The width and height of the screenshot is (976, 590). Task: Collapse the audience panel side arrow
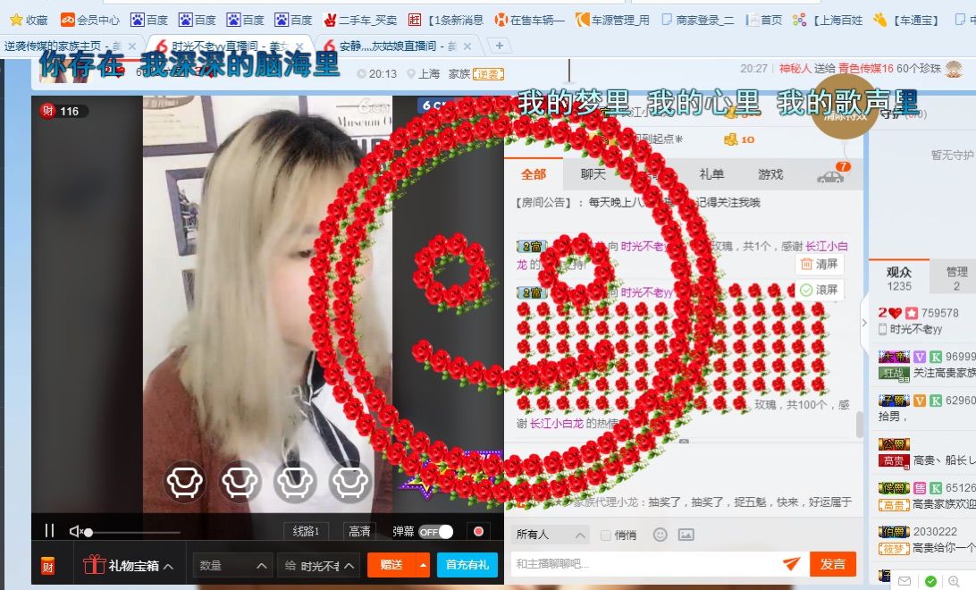[x=864, y=323]
